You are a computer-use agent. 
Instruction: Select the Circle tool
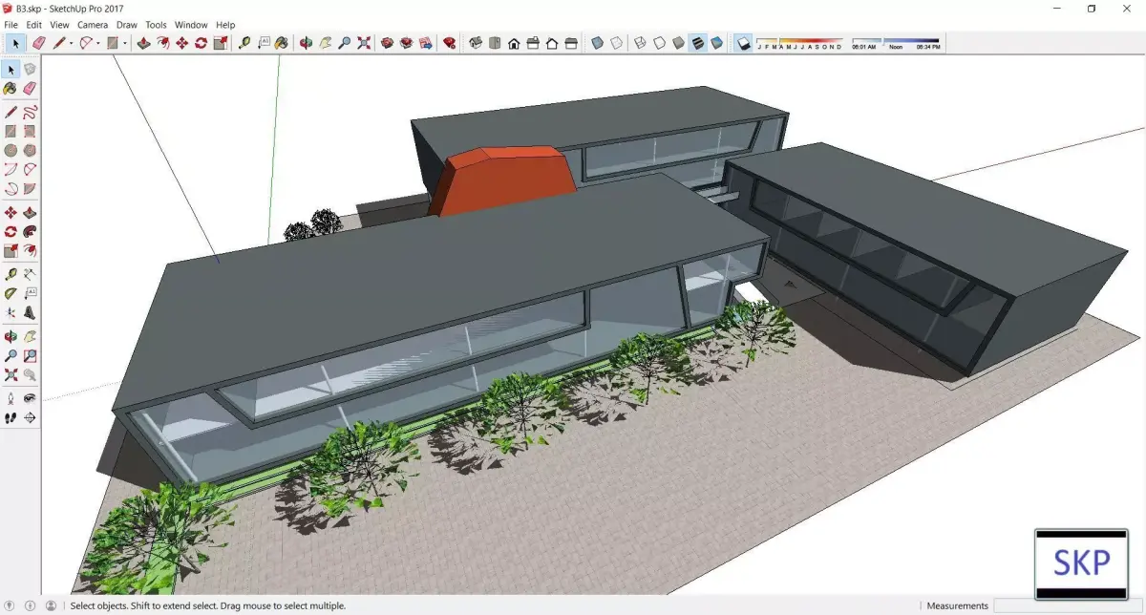11,150
